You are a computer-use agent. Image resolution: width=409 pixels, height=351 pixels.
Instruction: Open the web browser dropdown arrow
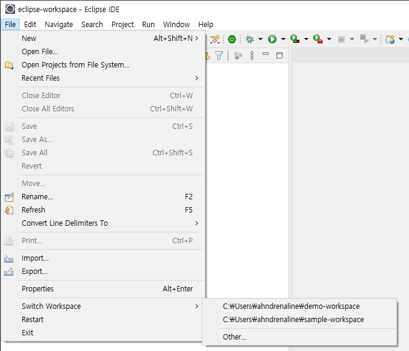pyautogui.click(x=401, y=39)
